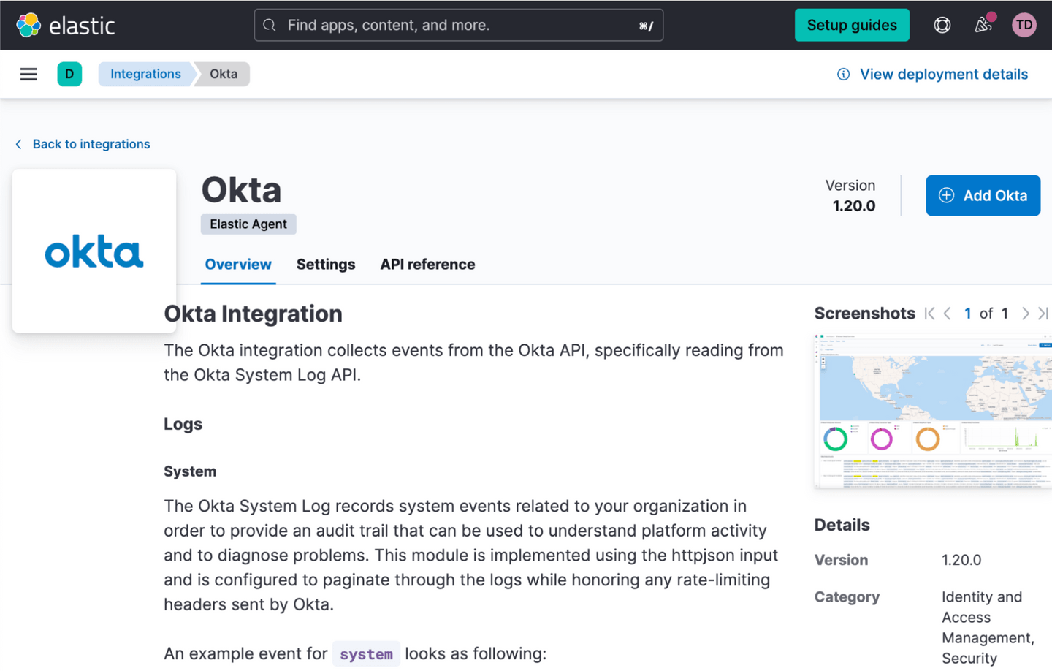Click the find apps search field
Image resolution: width=1052 pixels, height=671 pixels.
(459, 25)
